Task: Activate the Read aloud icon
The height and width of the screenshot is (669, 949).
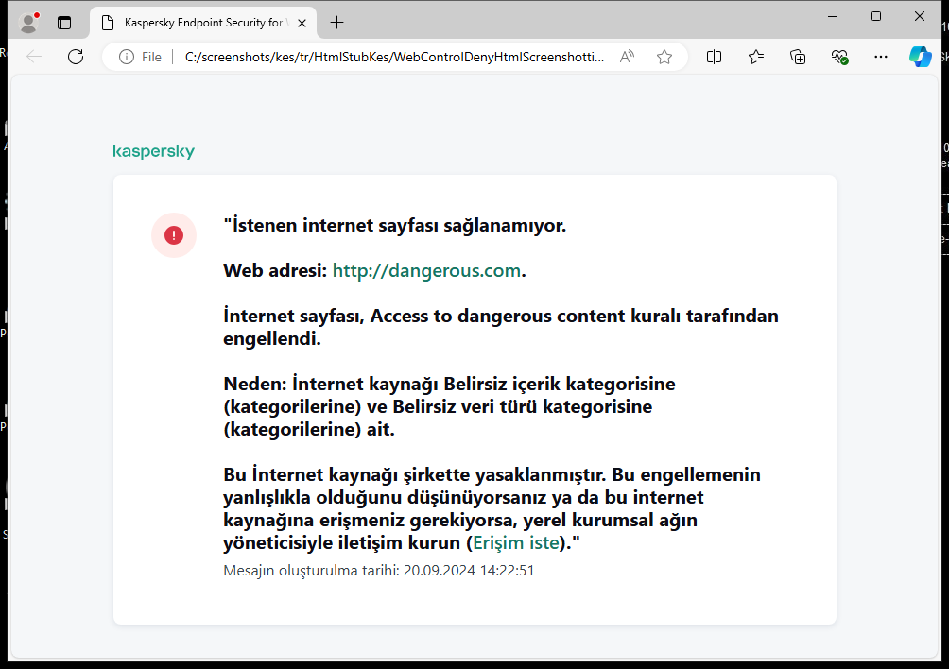Action: point(627,57)
